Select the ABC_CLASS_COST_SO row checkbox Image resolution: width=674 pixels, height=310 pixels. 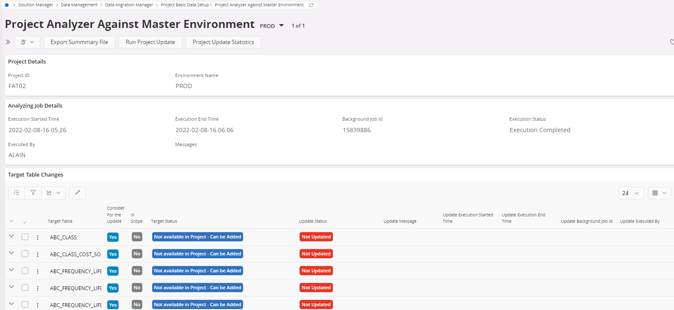(25, 254)
